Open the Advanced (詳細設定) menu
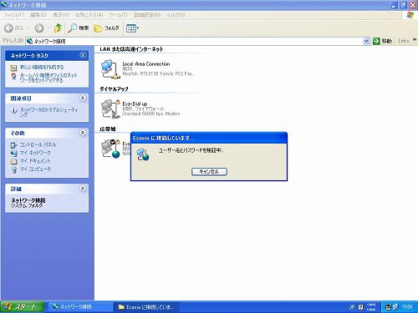 coord(147,15)
